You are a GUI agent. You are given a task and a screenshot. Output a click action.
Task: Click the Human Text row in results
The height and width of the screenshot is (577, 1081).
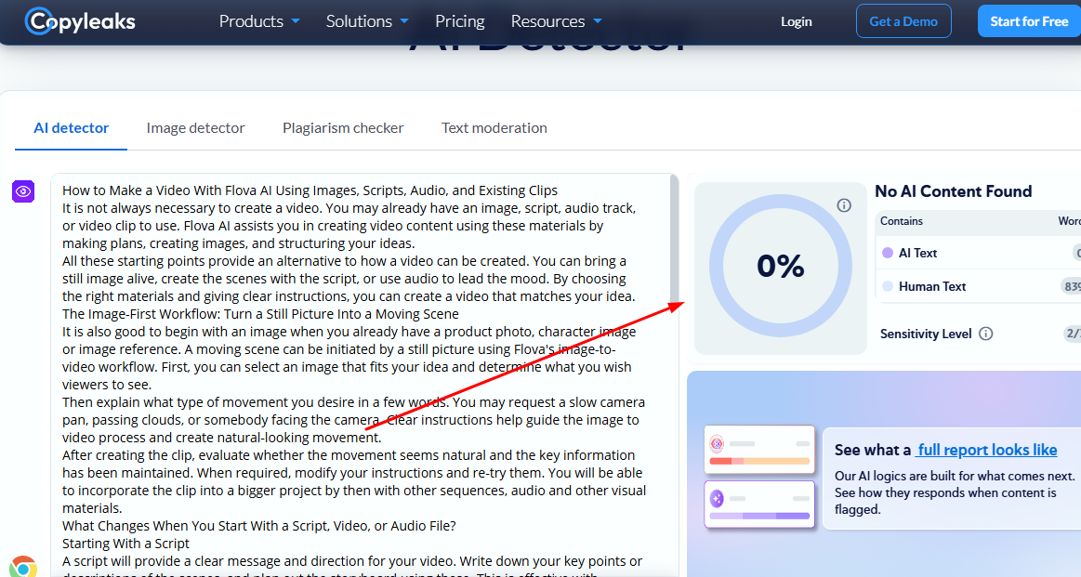[978, 286]
